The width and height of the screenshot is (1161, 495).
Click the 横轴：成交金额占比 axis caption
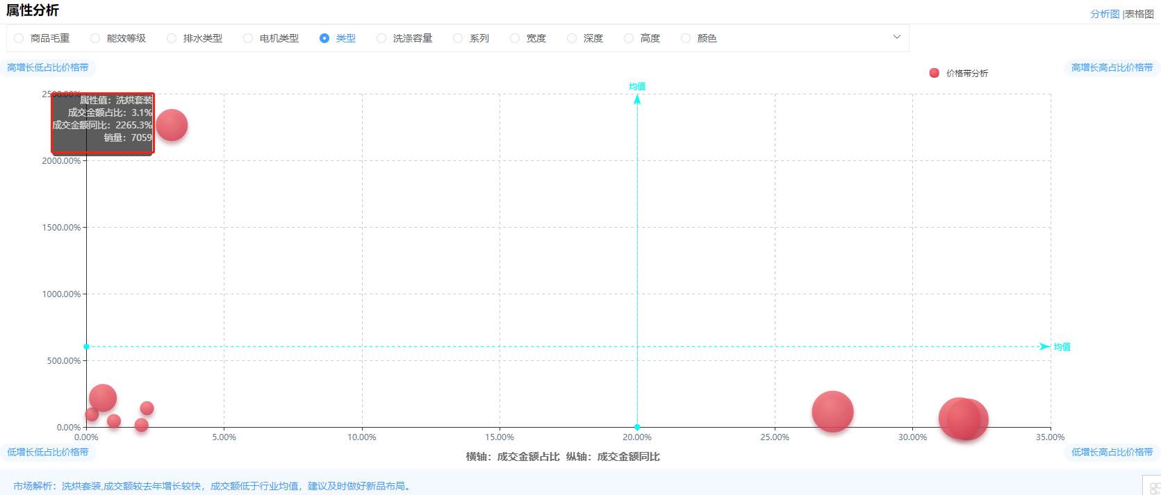pos(513,456)
